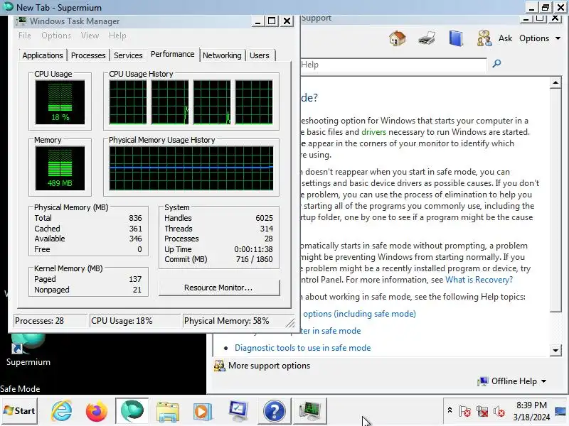This screenshot has height=426, width=569.
Task: Click the CPU Usage 18 % meter
Action: pyautogui.click(x=60, y=102)
